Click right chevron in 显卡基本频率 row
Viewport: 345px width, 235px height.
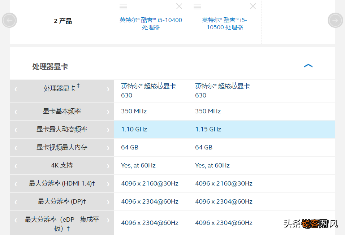point(108,112)
